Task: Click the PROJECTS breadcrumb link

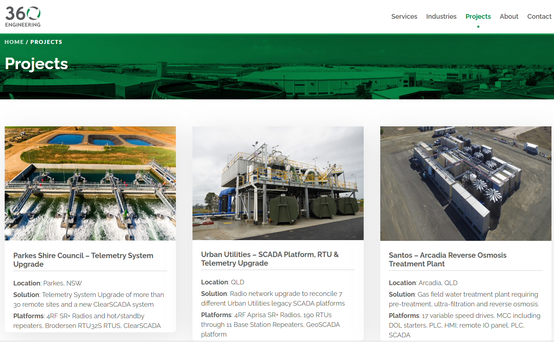Action: coord(46,42)
